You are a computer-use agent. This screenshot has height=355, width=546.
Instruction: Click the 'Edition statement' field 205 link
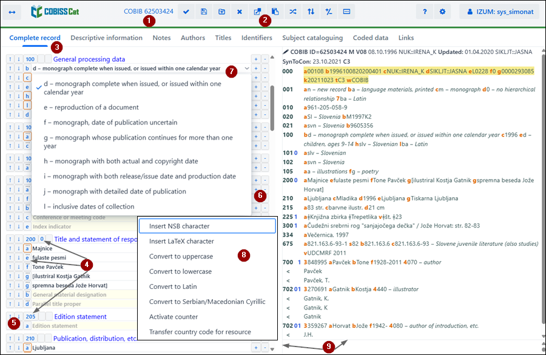click(x=81, y=317)
